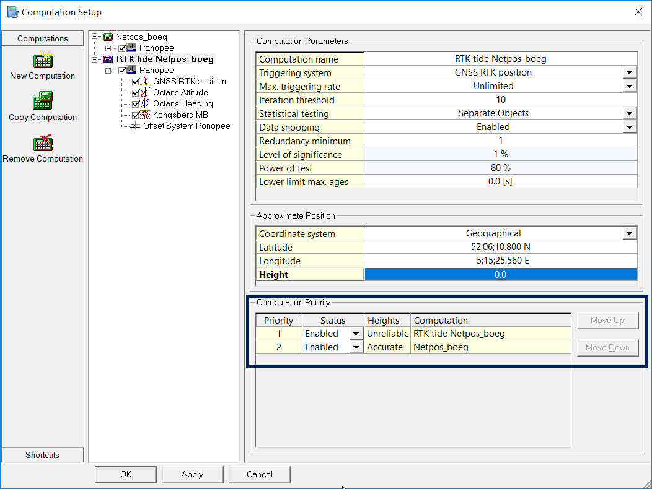The image size is (652, 489).
Task: Click the Apply button
Action: pos(192,474)
